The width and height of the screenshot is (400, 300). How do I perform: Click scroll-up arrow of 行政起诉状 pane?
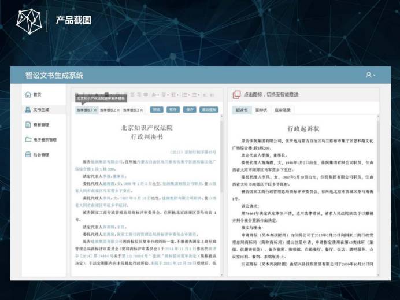[x=378, y=116]
